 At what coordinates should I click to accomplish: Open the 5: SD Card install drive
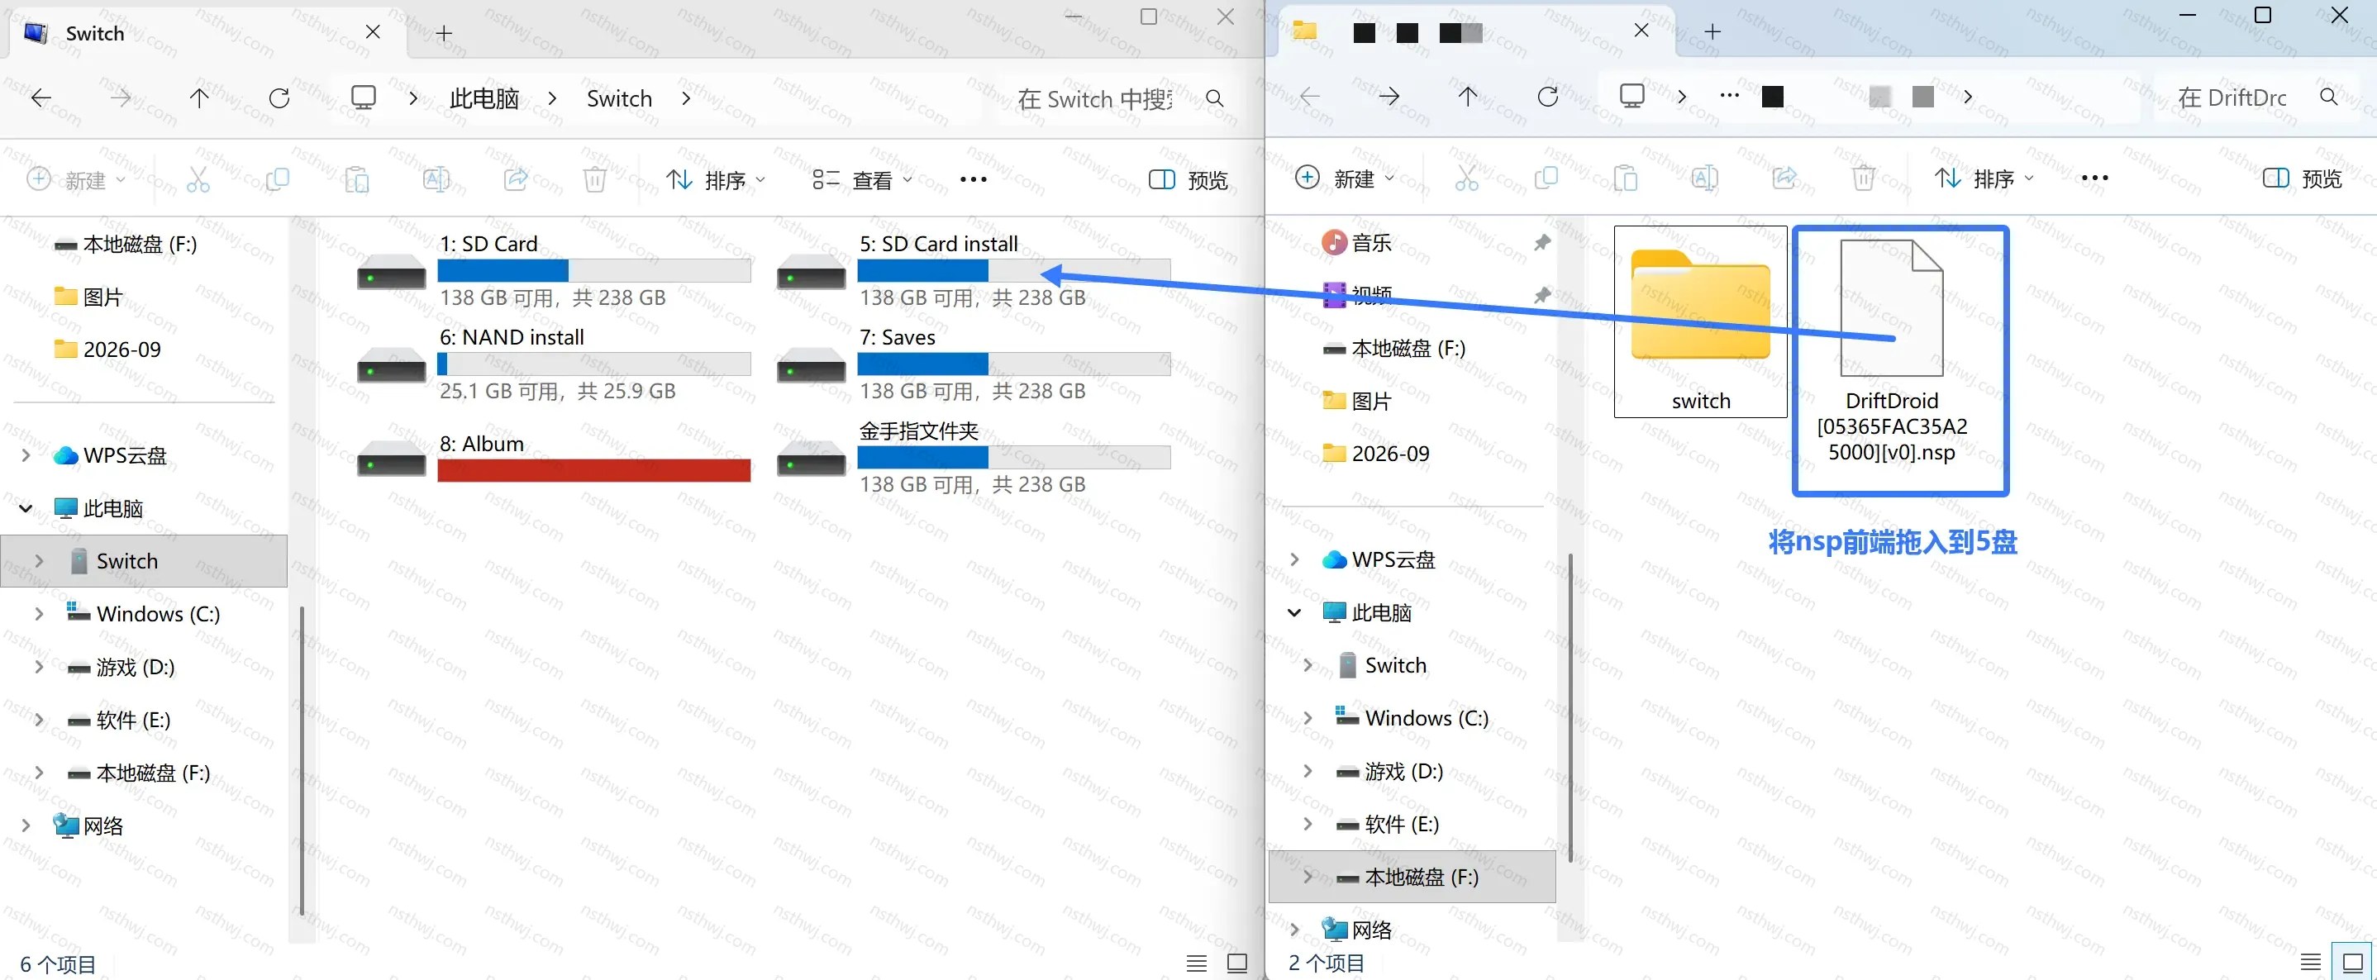point(974,269)
